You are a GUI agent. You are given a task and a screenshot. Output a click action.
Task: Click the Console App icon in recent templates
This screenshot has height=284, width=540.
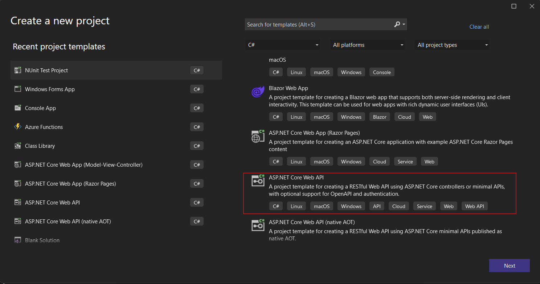click(x=18, y=108)
